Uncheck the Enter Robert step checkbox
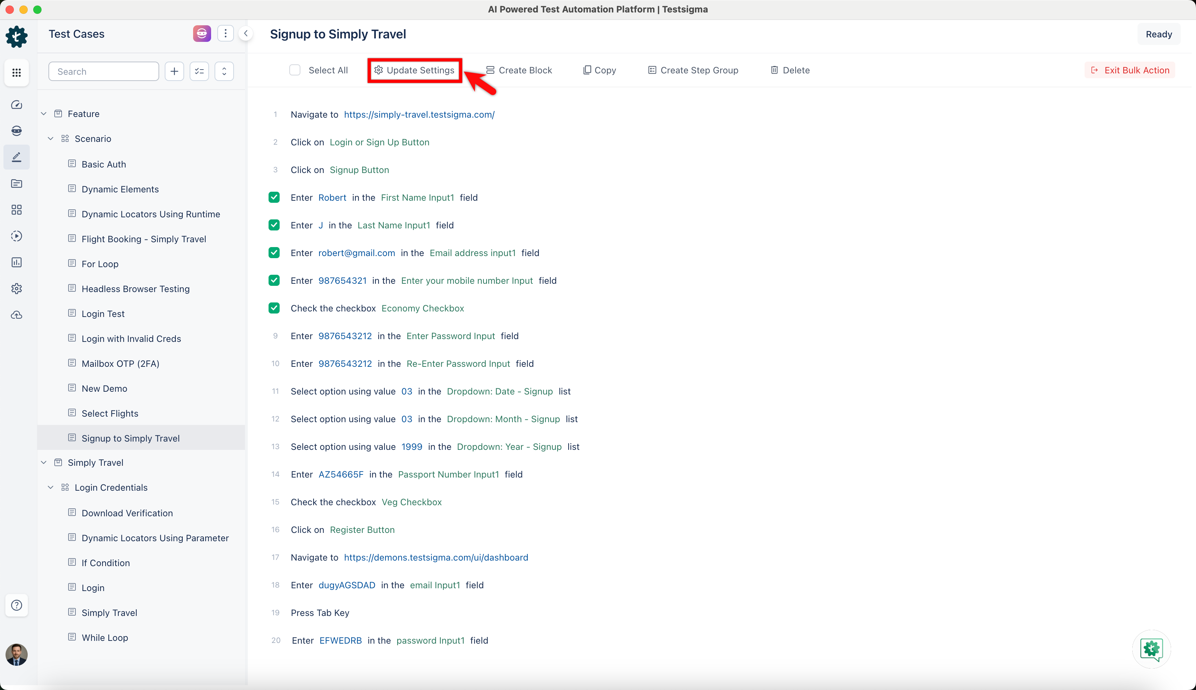This screenshot has height=690, width=1196. 274,198
